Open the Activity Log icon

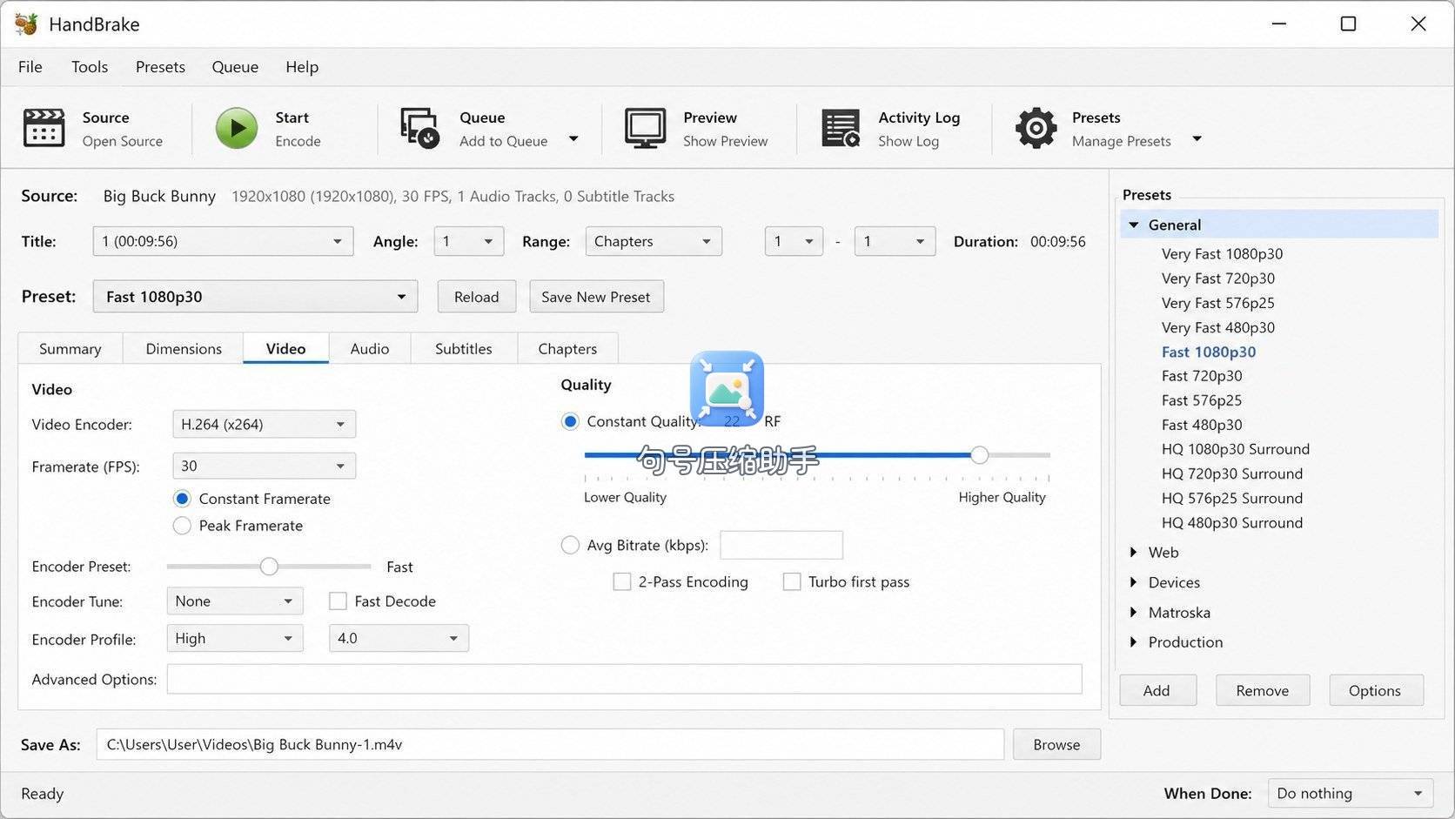tap(841, 128)
